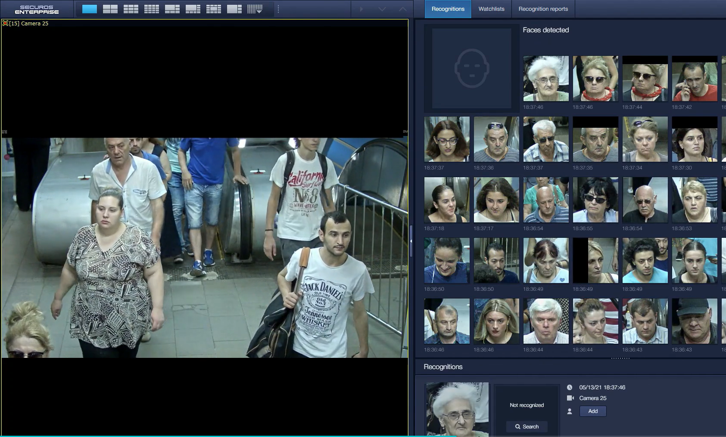
Task: Click the Add button to add person
Action: (x=593, y=411)
